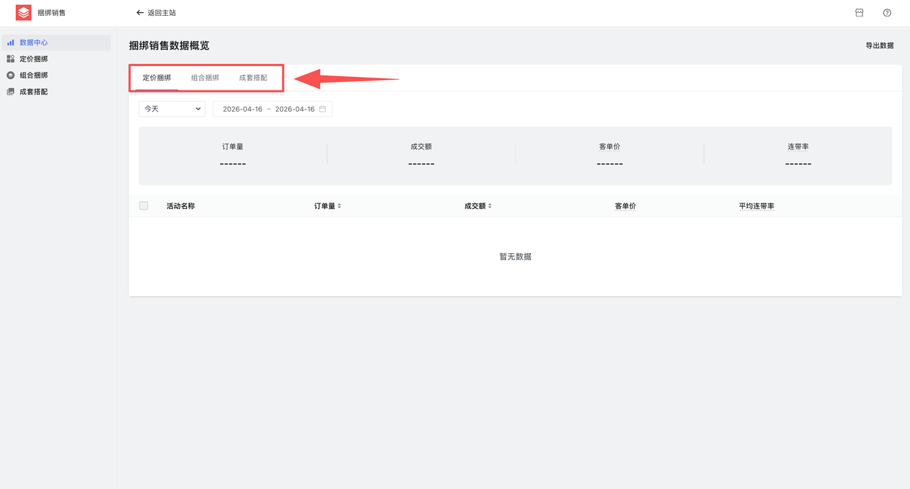This screenshot has height=489, width=910.
Task: Switch to the 成套搭配 tab
Action: tap(253, 78)
